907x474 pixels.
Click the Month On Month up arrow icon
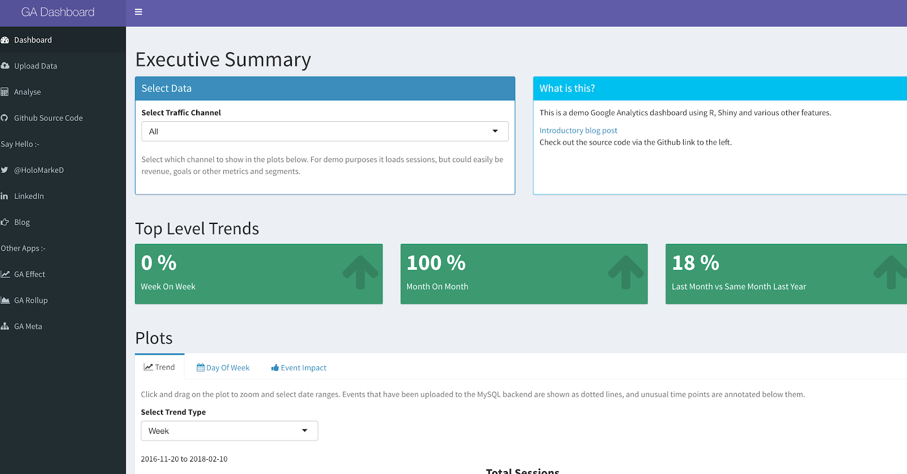626,273
